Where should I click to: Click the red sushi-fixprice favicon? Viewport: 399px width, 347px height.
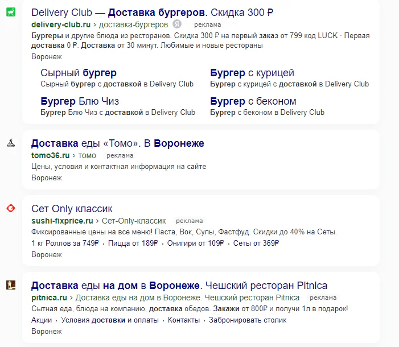(11, 208)
